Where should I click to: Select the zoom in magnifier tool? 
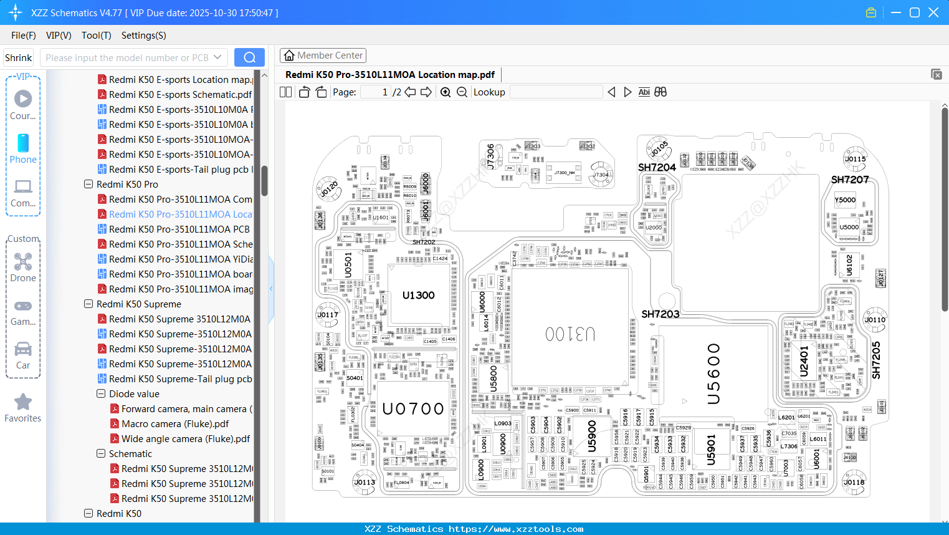coord(446,92)
